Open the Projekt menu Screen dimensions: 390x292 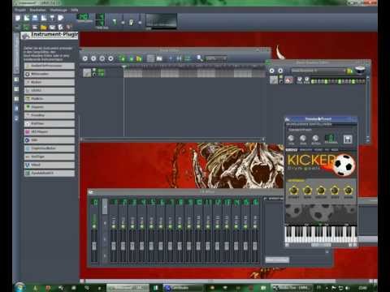[20, 10]
